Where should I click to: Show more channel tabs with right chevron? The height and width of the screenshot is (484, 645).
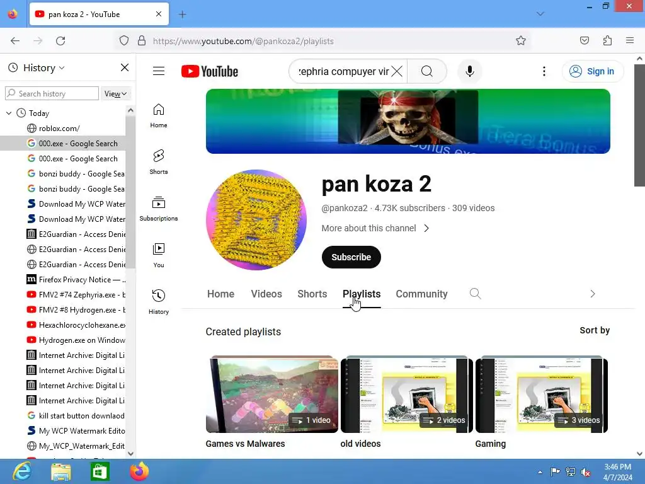tap(592, 294)
